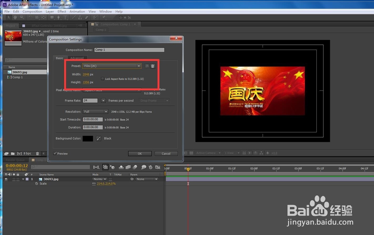The height and width of the screenshot is (235, 374).
Task: Open the composition mini-flowchart icon
Action: (x=96, y=167)
